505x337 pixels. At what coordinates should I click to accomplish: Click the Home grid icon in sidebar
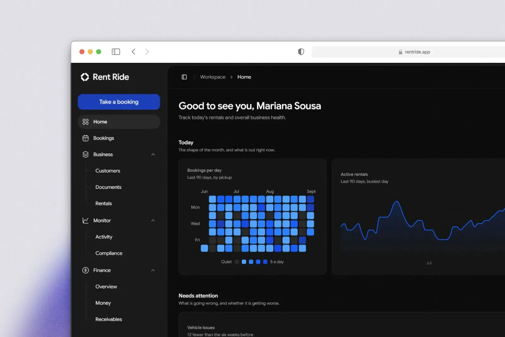pyautogui.click(x=86, y=122)
